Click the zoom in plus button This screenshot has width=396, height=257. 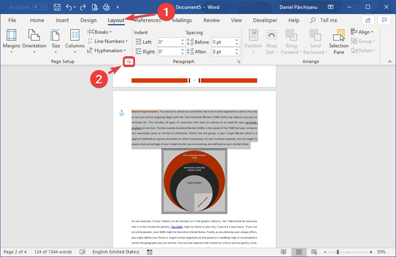[371, 252]
